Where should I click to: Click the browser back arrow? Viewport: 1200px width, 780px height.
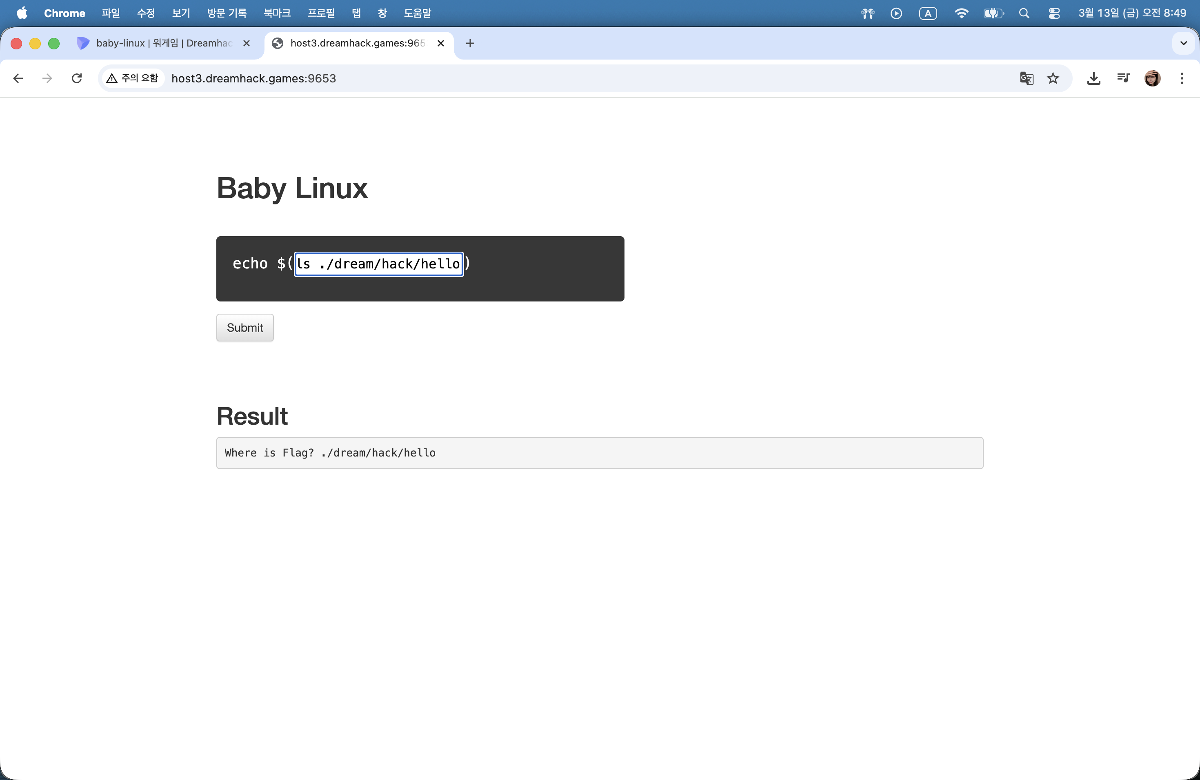click(x=18, y=78)
